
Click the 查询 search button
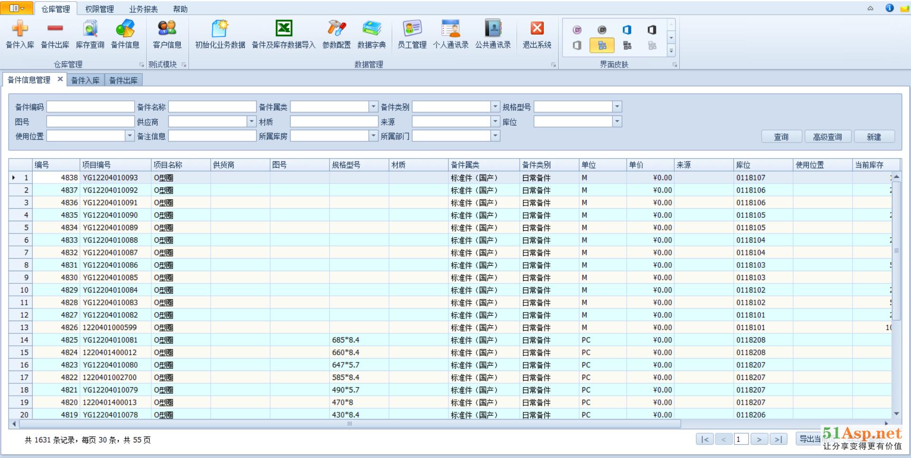781,137
